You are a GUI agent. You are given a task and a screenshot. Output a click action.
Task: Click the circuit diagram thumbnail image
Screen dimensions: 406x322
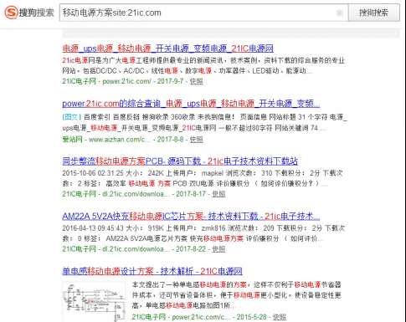point(94,302)
